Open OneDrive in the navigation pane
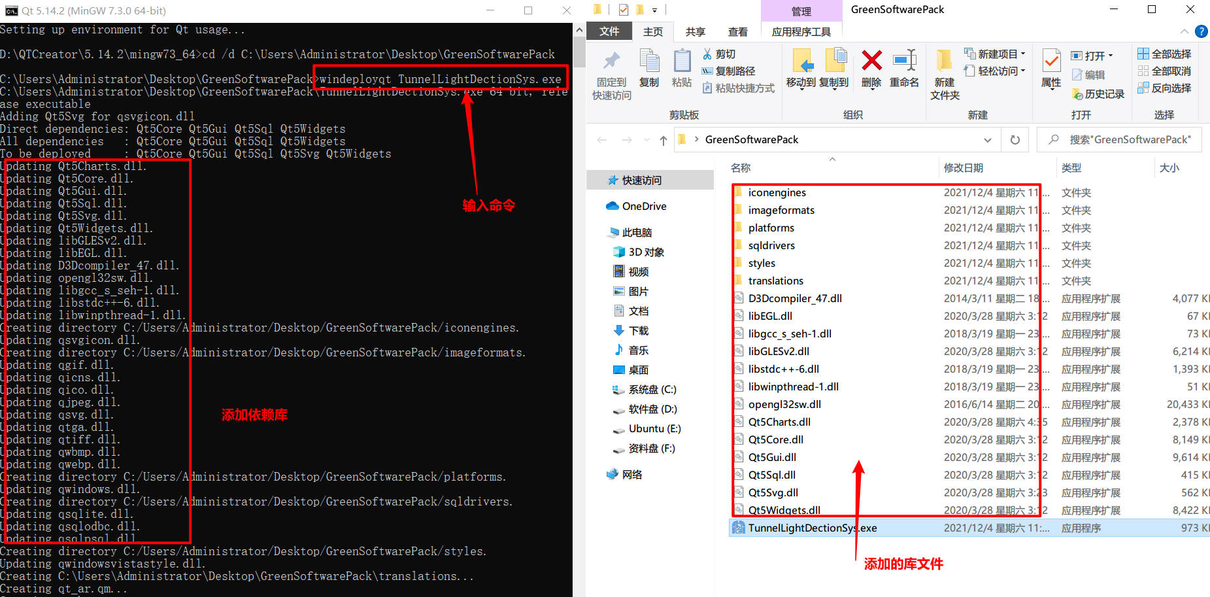Screen dimensions: 1210x597 click(x=637, y=207)
